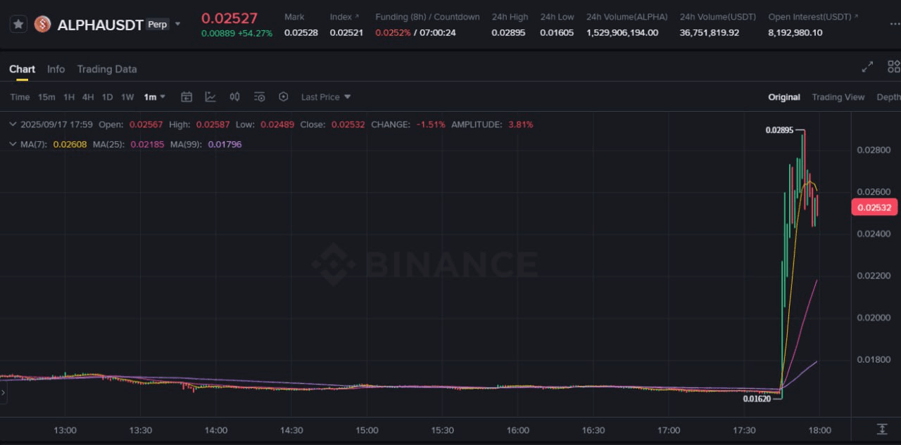The width and height of the screenshot is (901, 445).
Task: Select the 1H interval
Action: pos(69,97)
